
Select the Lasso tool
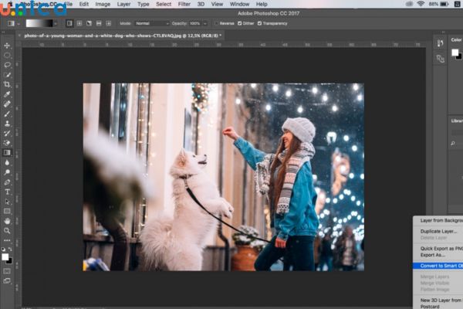(7, 65)
